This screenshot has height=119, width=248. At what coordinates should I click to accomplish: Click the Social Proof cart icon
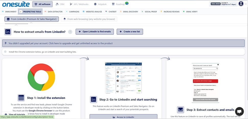(142, 11)
